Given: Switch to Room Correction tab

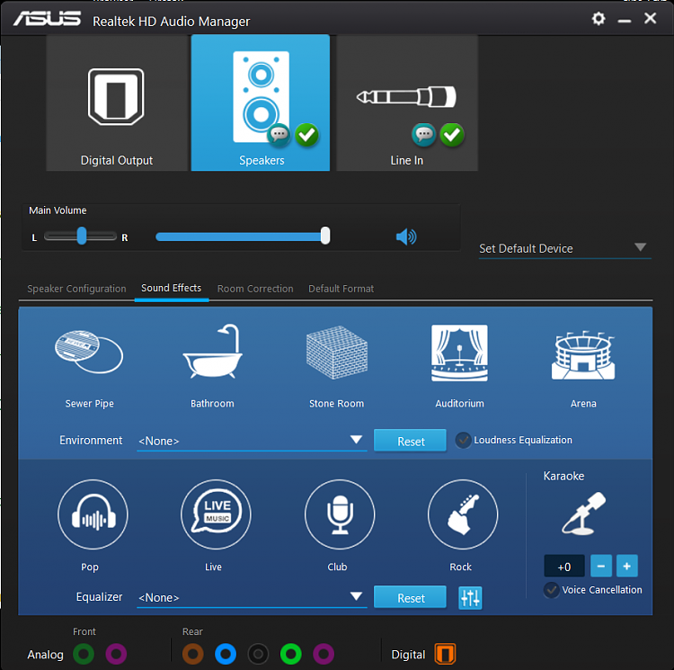Looking at the screenshot, I should point(255,289).
